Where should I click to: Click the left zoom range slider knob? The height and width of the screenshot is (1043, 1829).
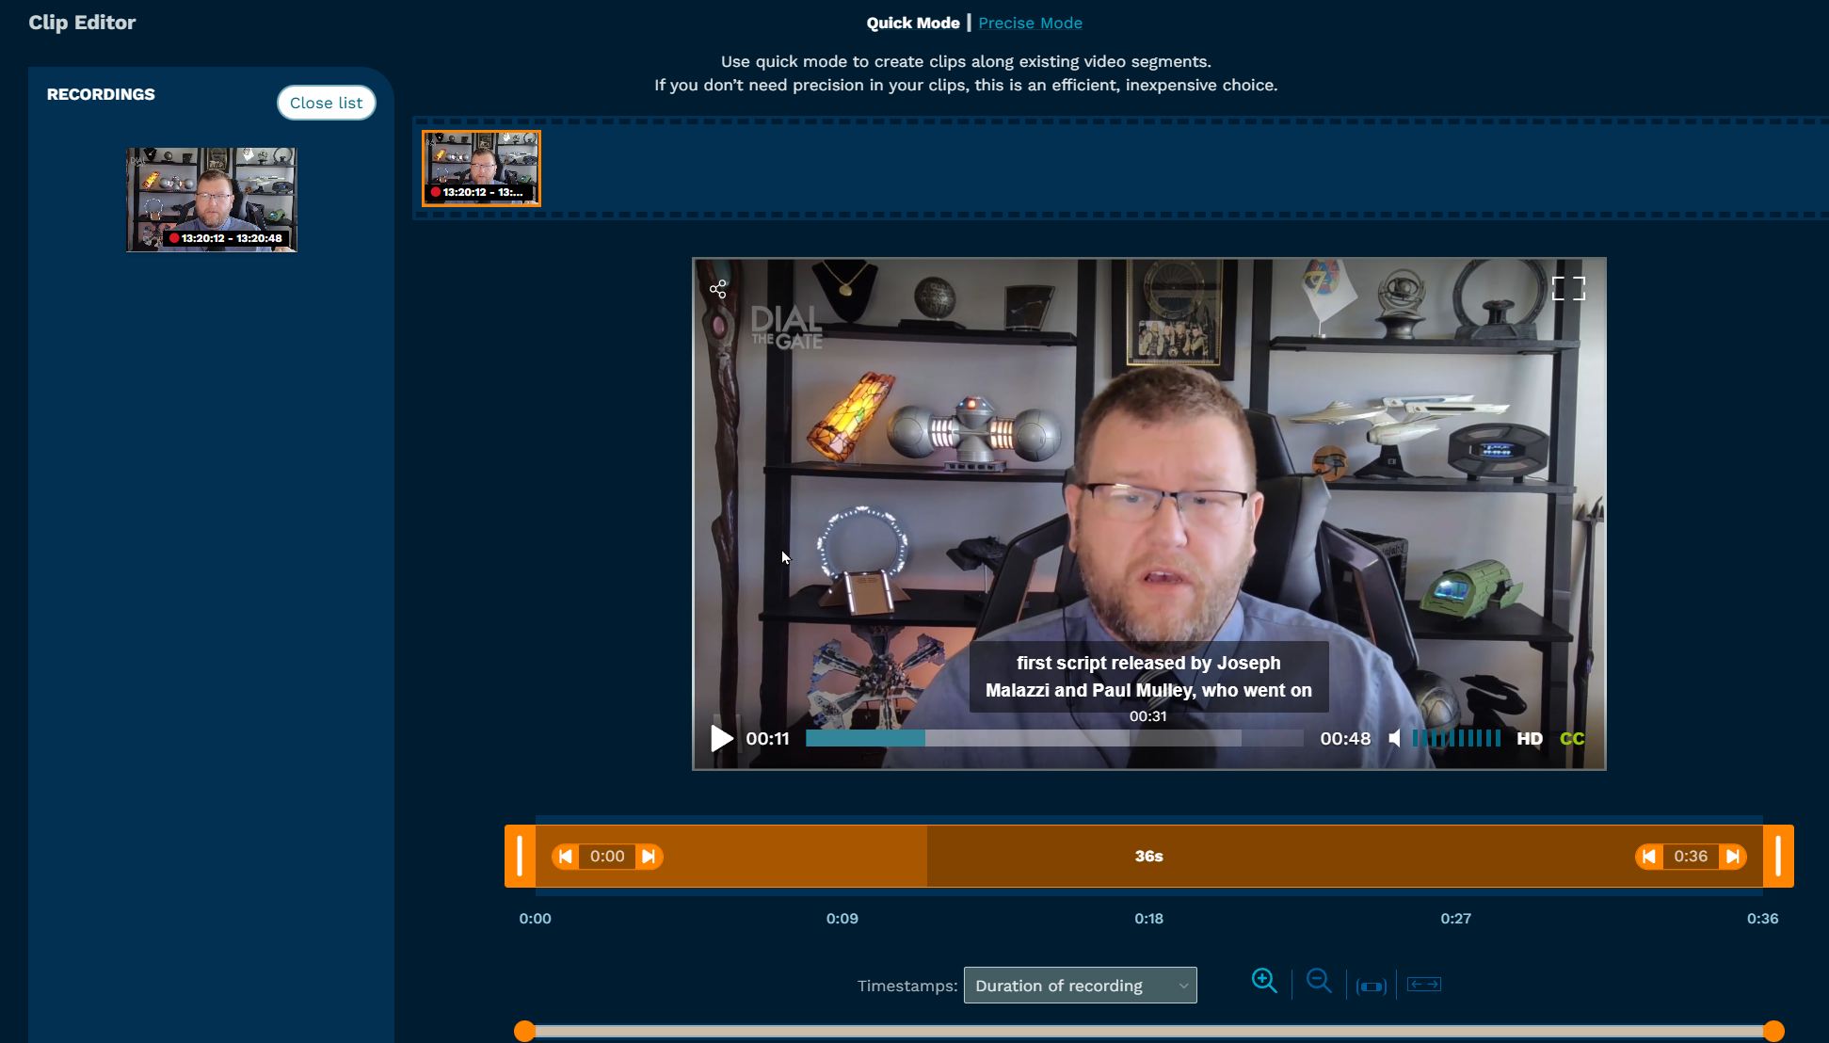point(524,1031)
